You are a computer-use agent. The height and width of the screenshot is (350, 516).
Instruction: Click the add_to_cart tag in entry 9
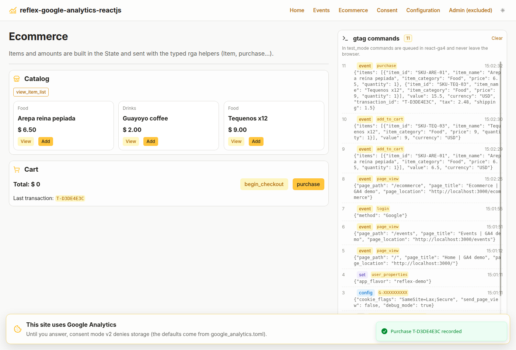pos(390,149)
